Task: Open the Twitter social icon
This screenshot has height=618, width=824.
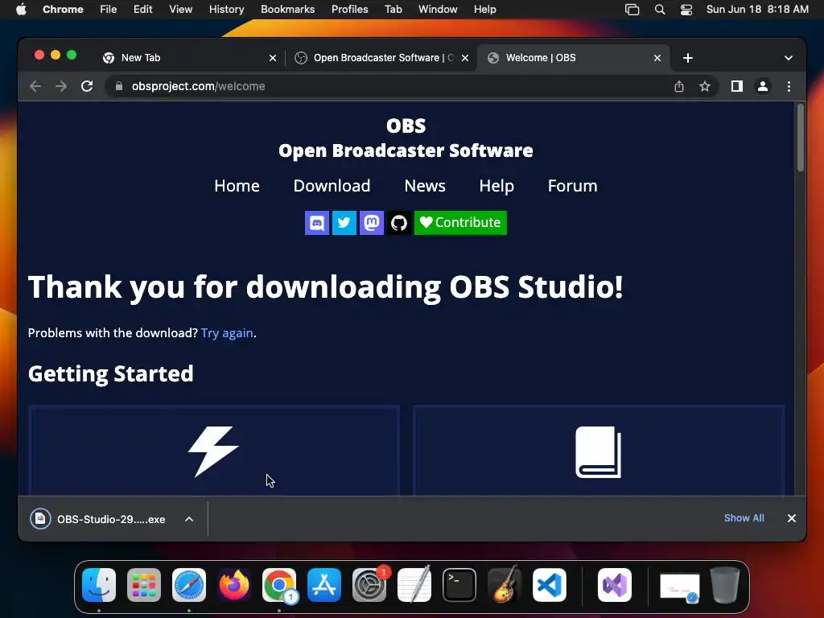Action: pos(344,223)
